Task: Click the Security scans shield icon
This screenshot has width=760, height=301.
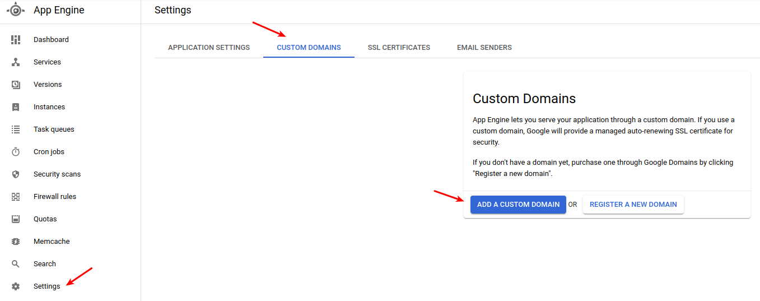Action: coord(16,174)
